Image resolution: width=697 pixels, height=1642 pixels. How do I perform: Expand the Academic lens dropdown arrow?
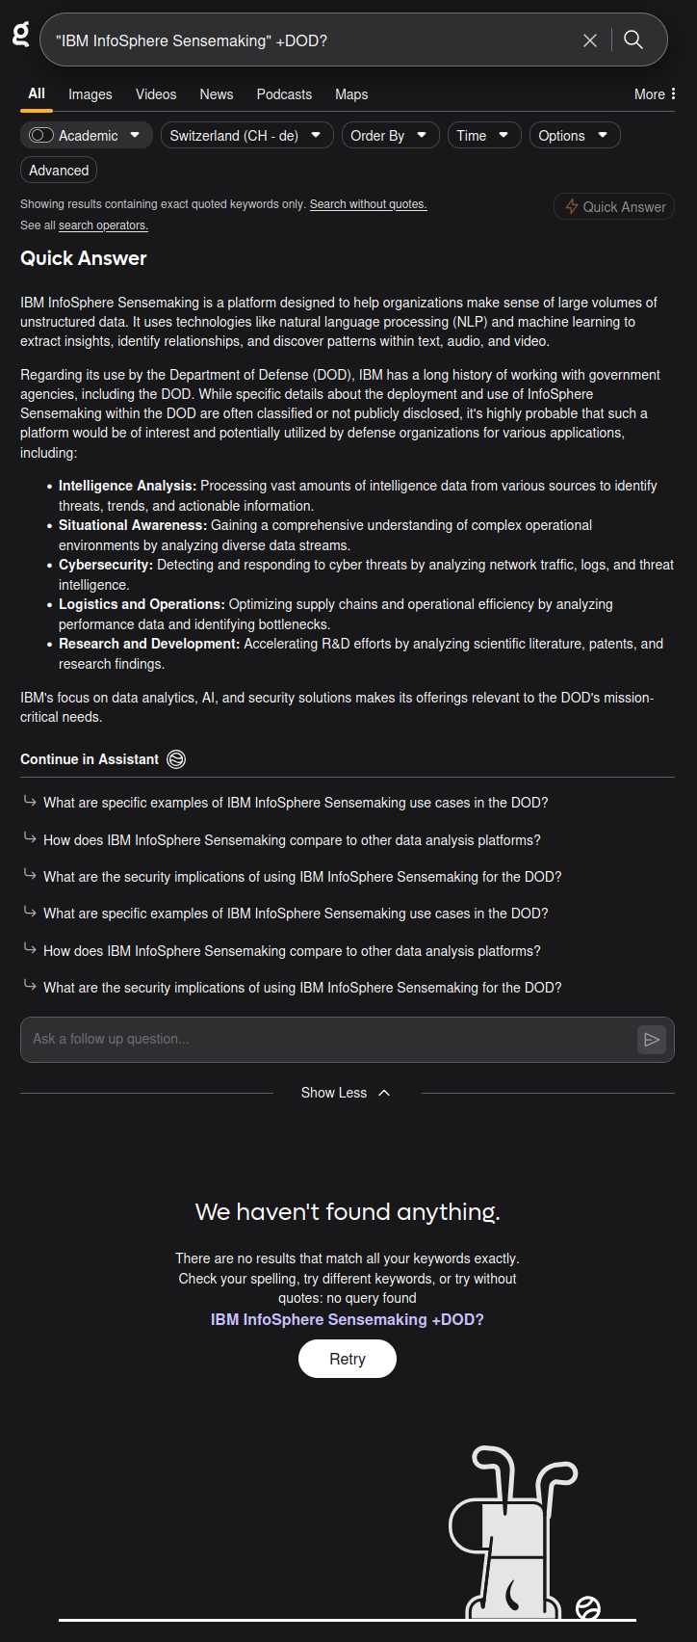135,136
